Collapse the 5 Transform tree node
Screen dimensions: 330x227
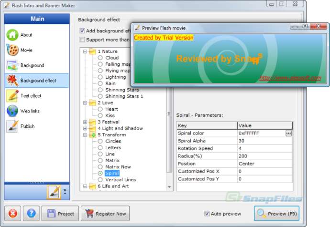[x=85, y=135]
